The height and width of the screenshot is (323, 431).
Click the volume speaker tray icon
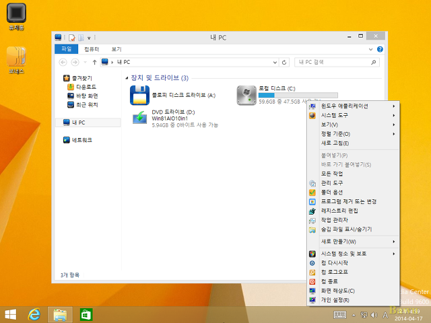374,315
